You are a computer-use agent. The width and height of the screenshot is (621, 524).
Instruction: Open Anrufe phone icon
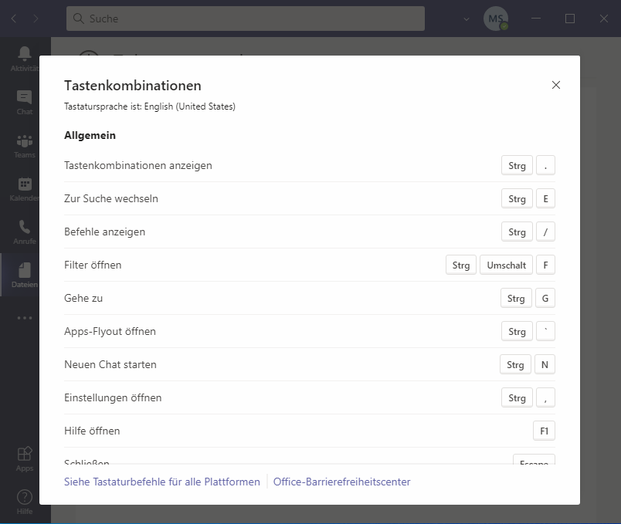tap(25, 229)
